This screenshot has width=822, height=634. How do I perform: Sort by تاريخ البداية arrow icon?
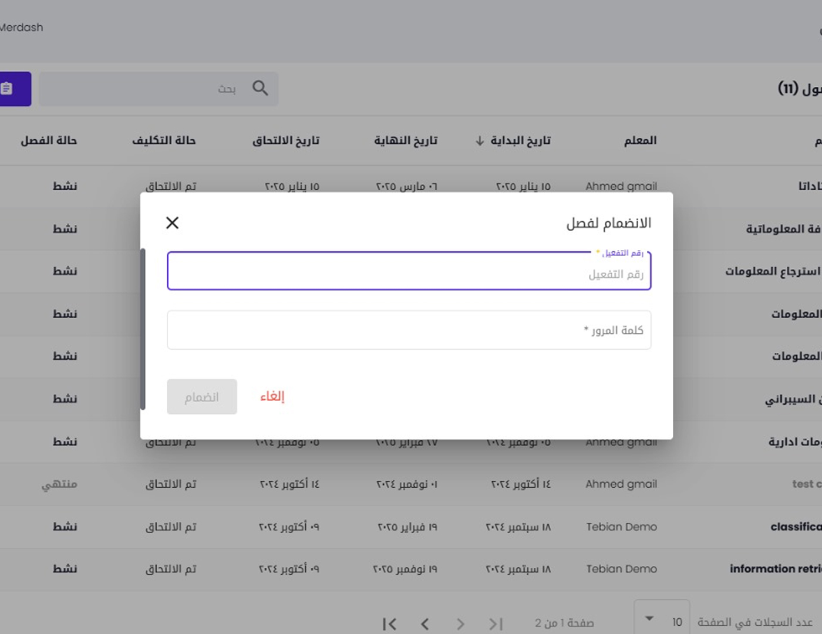480,141
